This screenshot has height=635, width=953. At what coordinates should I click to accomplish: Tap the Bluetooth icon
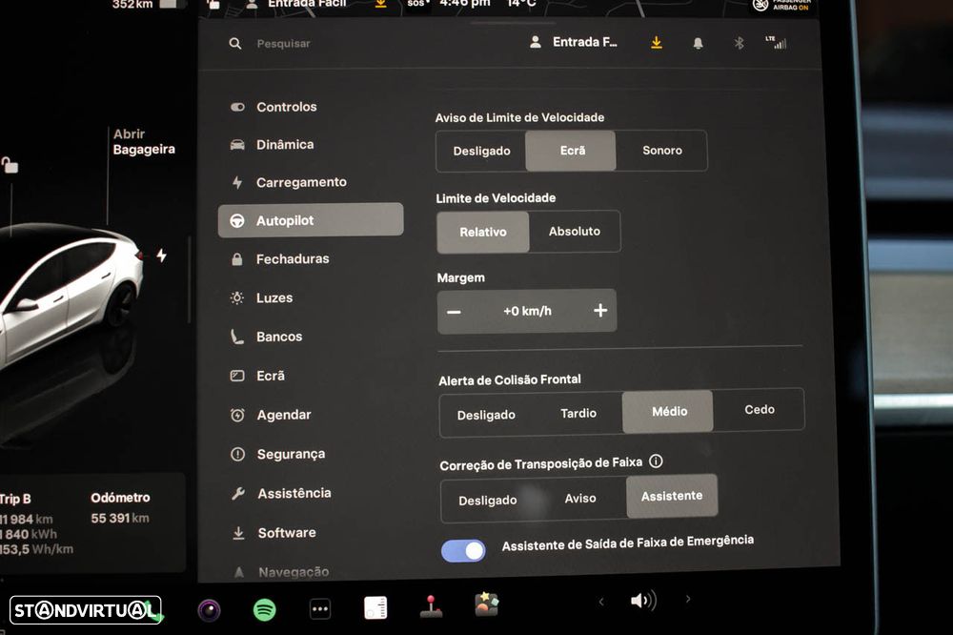tap(740, 43)
